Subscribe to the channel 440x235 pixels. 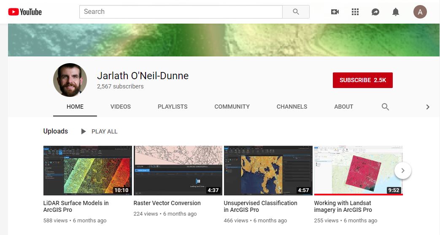[x=362, y=80]
